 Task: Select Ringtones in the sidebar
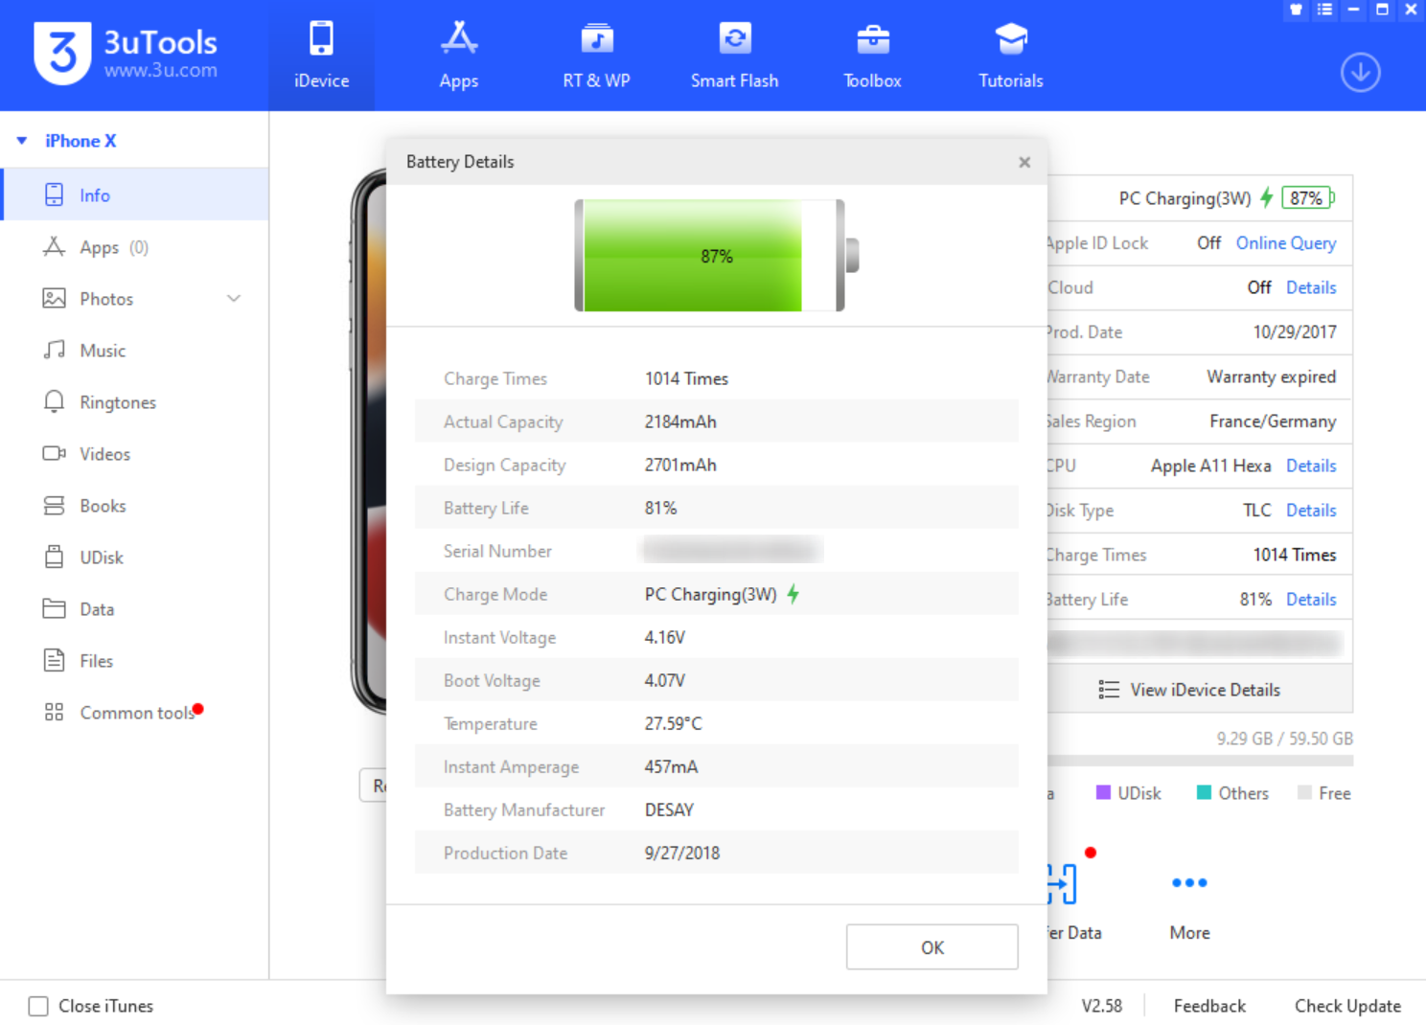point(117,402)
